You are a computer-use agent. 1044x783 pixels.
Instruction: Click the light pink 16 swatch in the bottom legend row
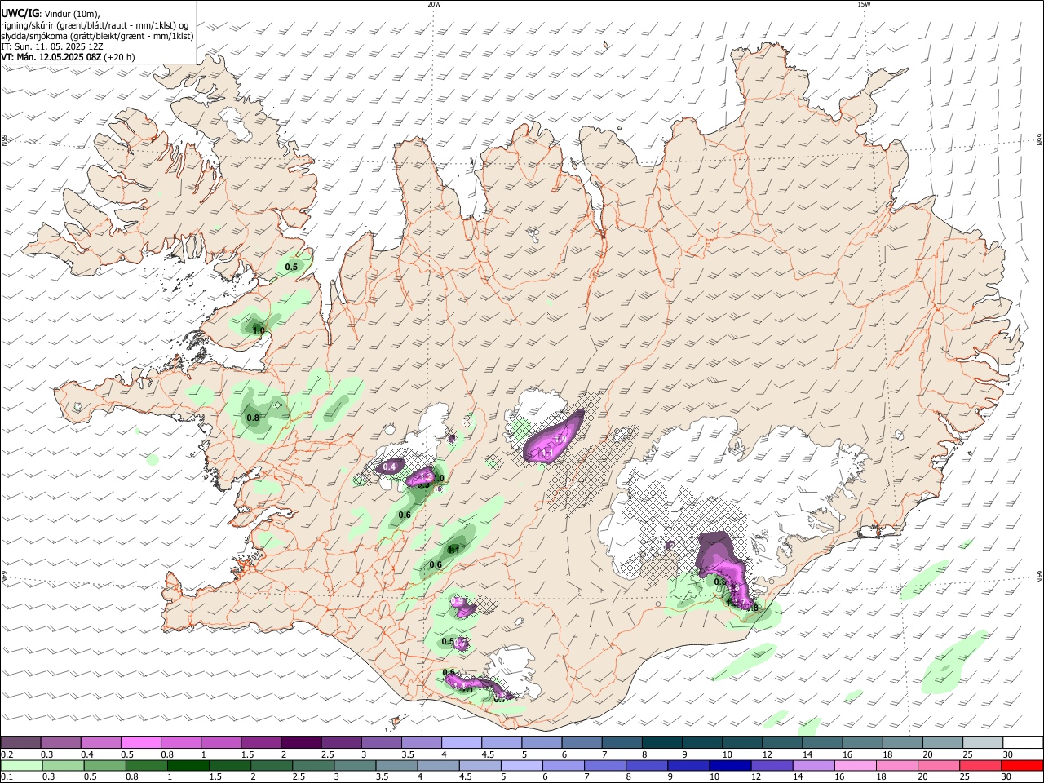(854, 765)
